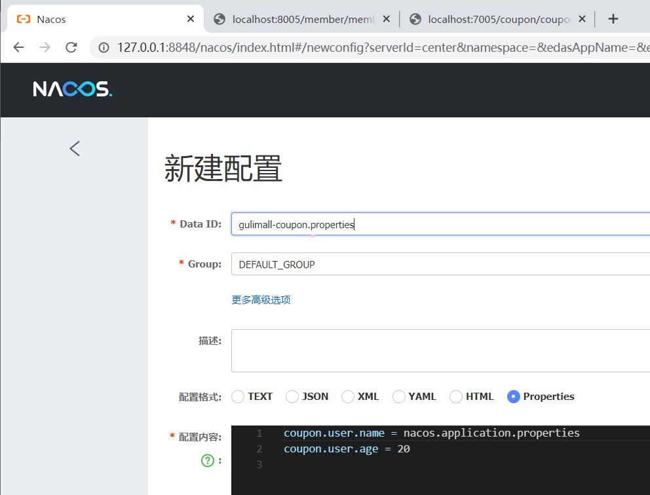Expand 更多高级选项 advanced options link
650x495 pixels.
click(261, 300)
